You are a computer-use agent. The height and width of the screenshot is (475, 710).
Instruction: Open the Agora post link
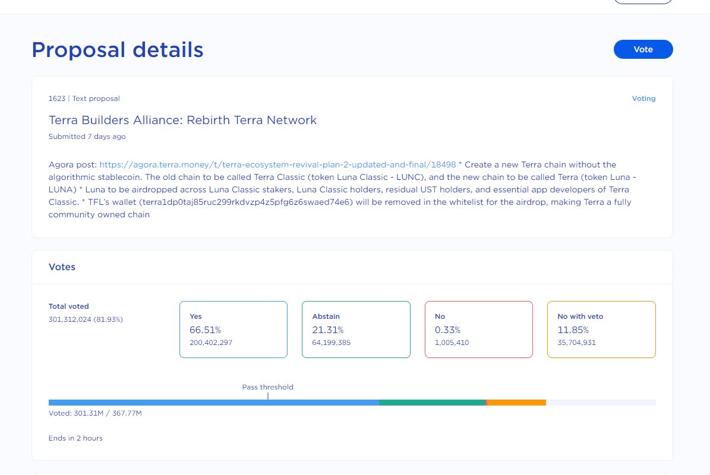(277, 164)
